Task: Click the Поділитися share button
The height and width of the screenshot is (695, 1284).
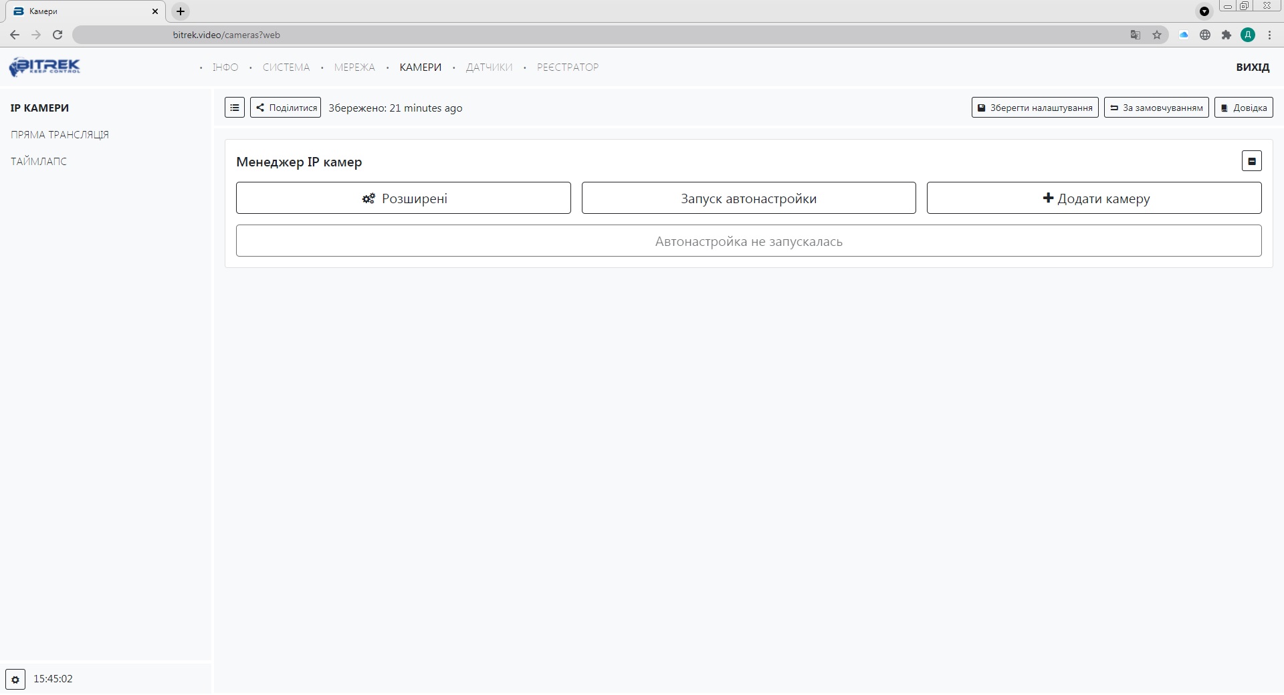Action: 286,108
